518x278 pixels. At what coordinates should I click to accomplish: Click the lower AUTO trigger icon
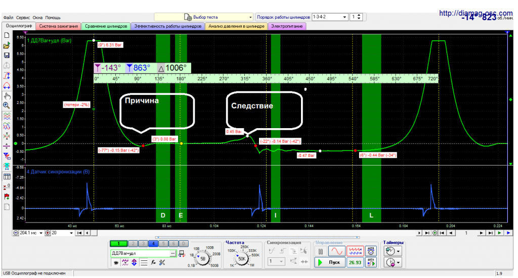371,262
